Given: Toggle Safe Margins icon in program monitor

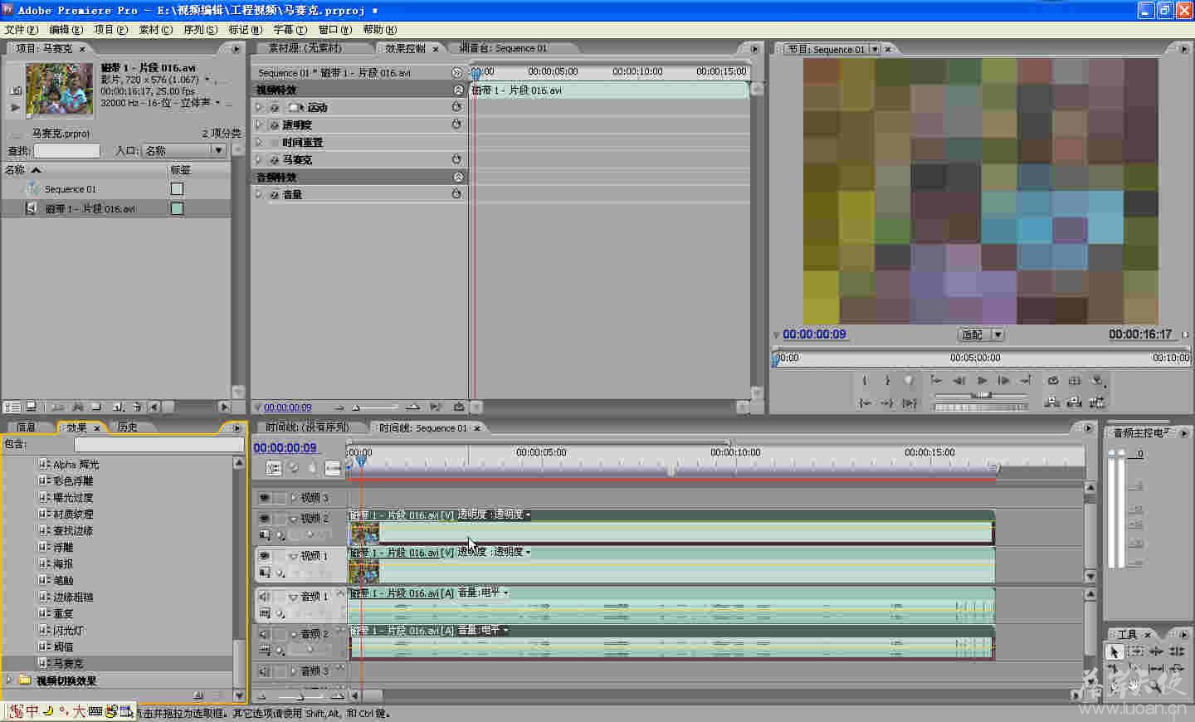Looking at the screenshot, I should coord(1075,381).
